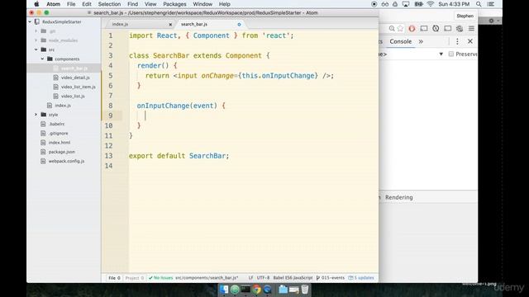The image size is (529, 297).
Task: Show more DevTools tabs via double chevron
Action: (421, 41)
